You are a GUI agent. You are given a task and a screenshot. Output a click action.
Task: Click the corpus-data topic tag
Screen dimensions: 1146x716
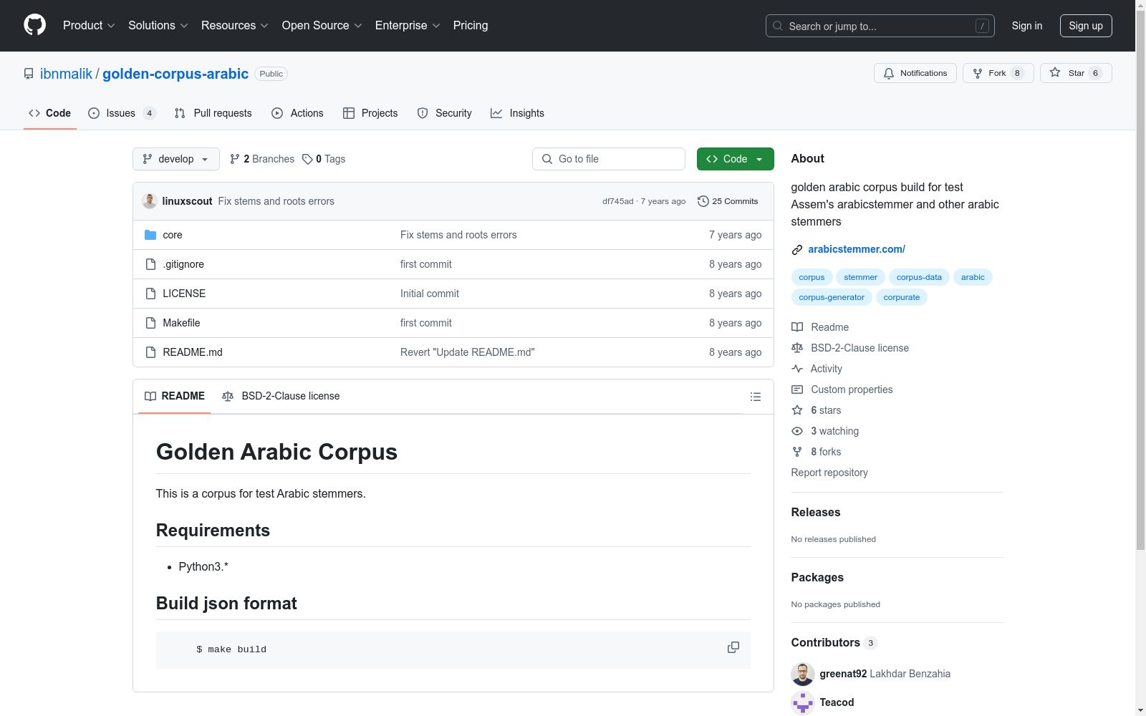(919, 277)
